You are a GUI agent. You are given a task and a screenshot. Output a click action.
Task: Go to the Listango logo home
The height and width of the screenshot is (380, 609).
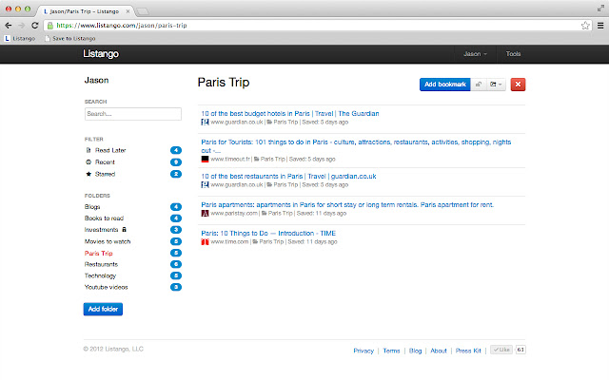(101, 54)
